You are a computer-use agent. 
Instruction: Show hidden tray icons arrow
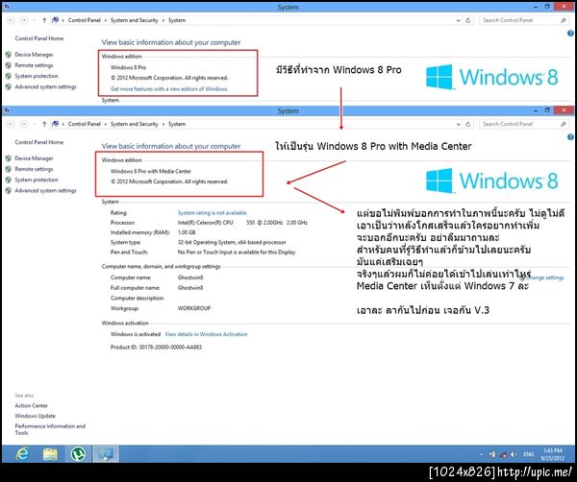481,455
